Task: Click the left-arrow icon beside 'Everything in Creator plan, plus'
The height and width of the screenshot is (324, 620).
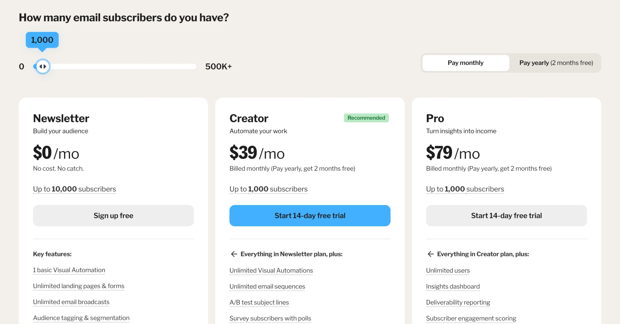Action: 430,254
